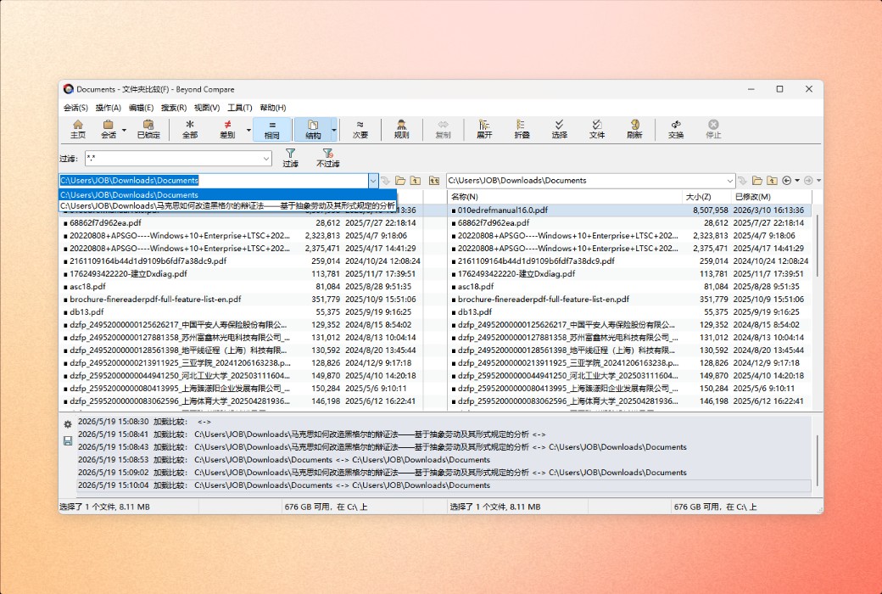Swap sides with 交换 button

click(676, 129)
